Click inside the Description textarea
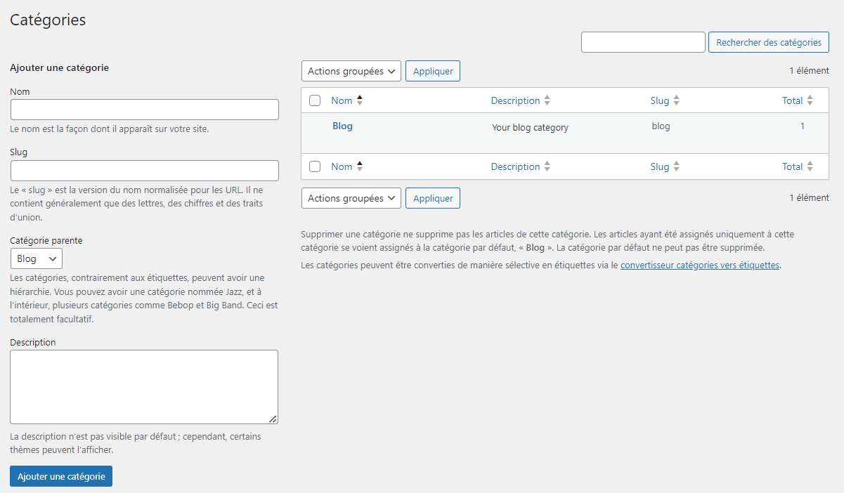This screenshot has width=844, height=493. coord(144,387)
